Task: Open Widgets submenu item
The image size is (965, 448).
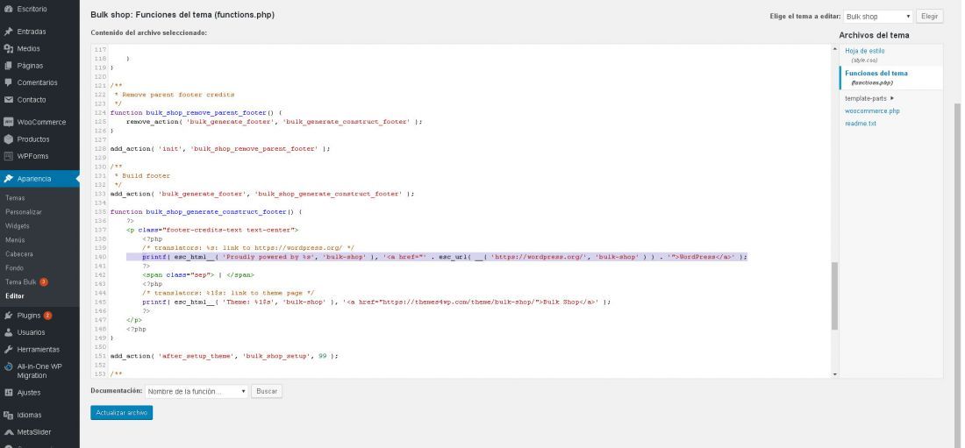Action: tap(18, 226)
